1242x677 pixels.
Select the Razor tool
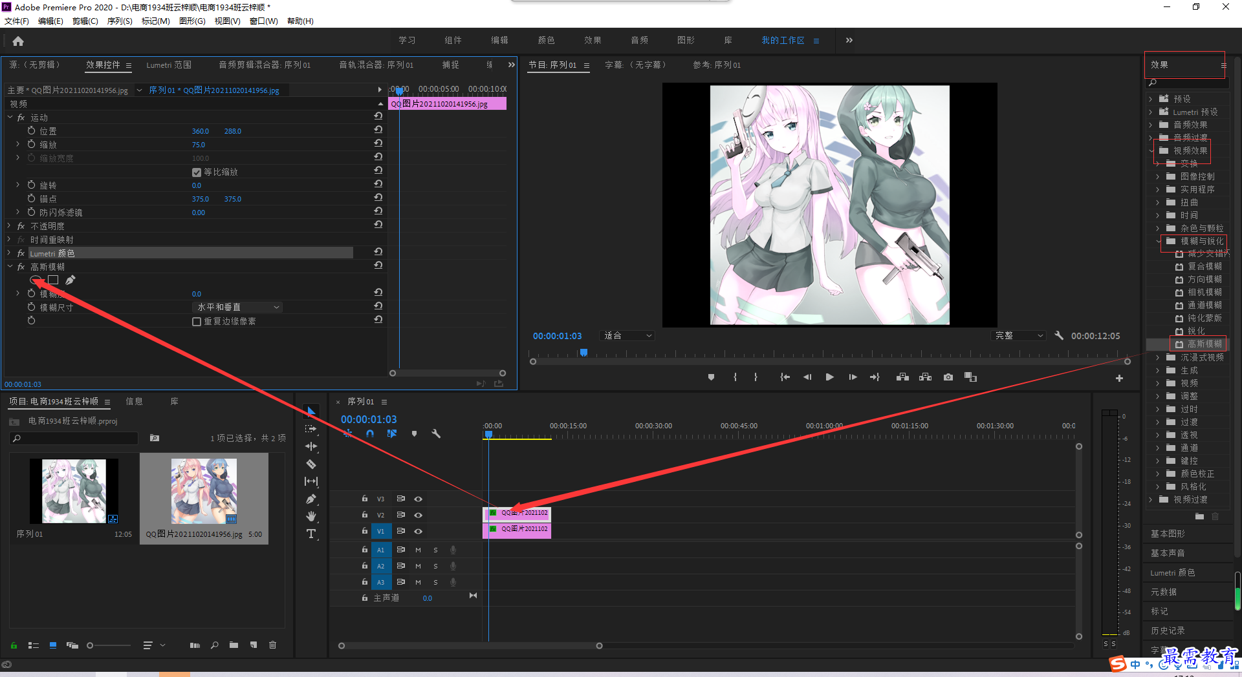coord(311,464)
